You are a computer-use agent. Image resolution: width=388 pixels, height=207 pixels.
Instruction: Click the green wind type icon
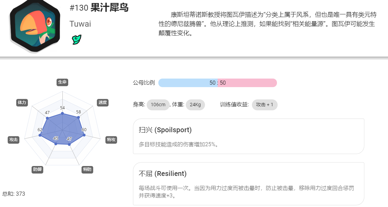[76, 40]
